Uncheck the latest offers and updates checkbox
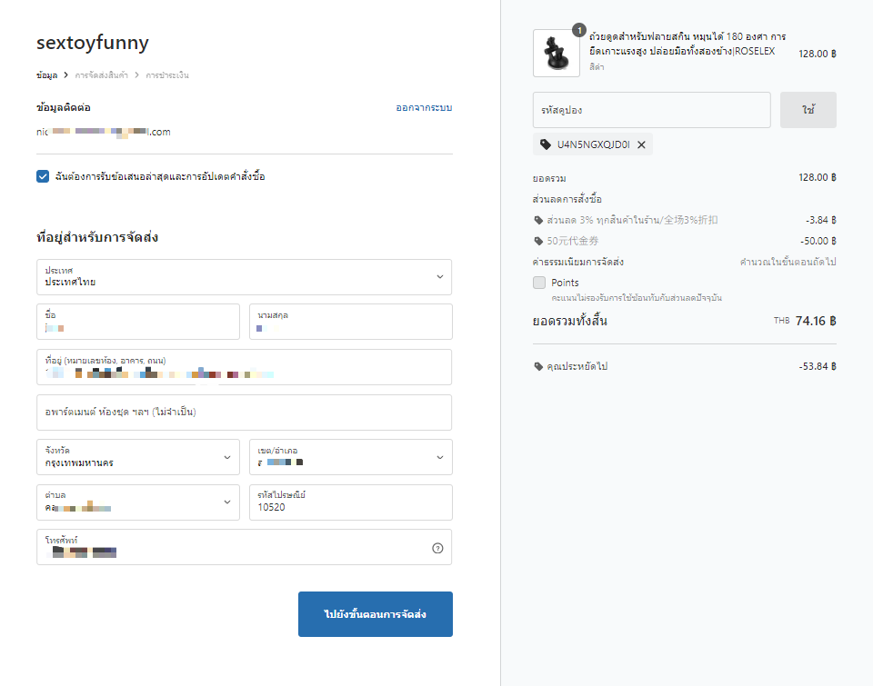Image resolution: width=873 pixels, height=686 pixels. pyautogui.click(x=43, y=176)
